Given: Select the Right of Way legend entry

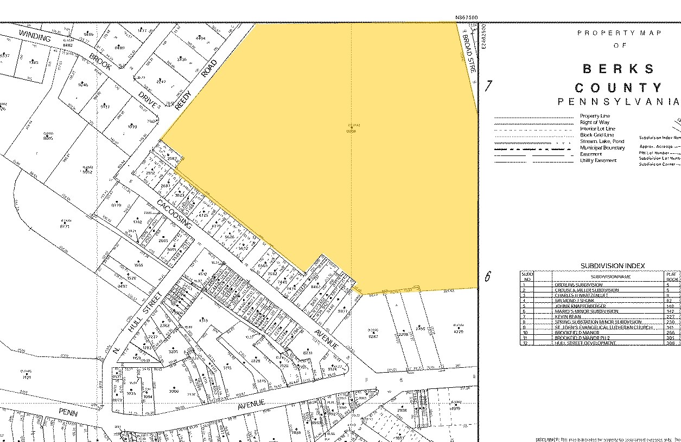Looking at the screenshot, I should 594,122.
